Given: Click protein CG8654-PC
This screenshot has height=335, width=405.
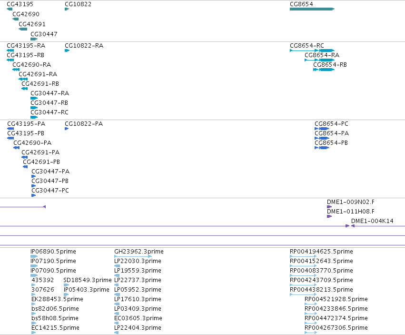Looking at the screenshot, I should (332, 123).
